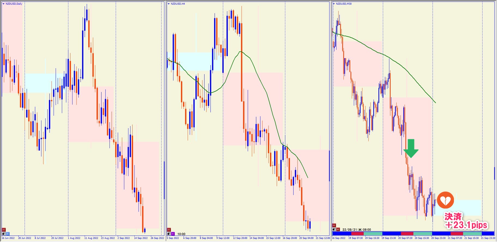
Task: Click red minus button in H4 chart
Action: click(169, 230)
